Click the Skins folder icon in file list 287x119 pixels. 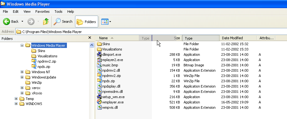[99, 44]
